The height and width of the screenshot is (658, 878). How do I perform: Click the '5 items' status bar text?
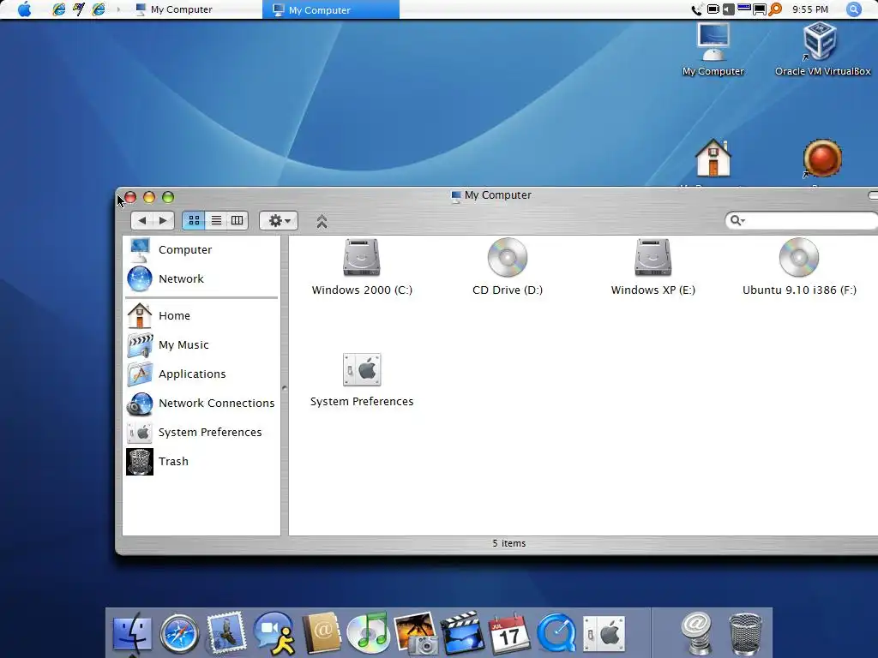(509, 543)
